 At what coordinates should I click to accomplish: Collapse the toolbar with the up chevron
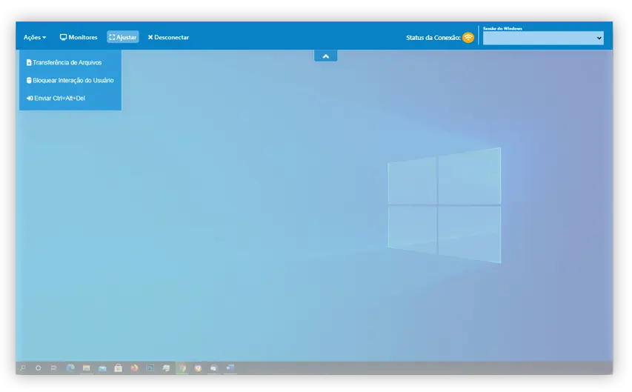[326, 56]
